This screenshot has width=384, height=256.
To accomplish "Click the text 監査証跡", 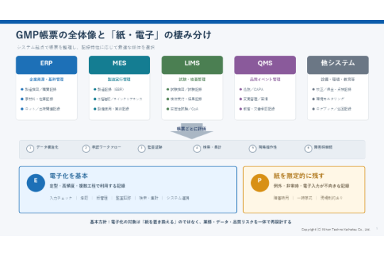I will tap(155, 147).
